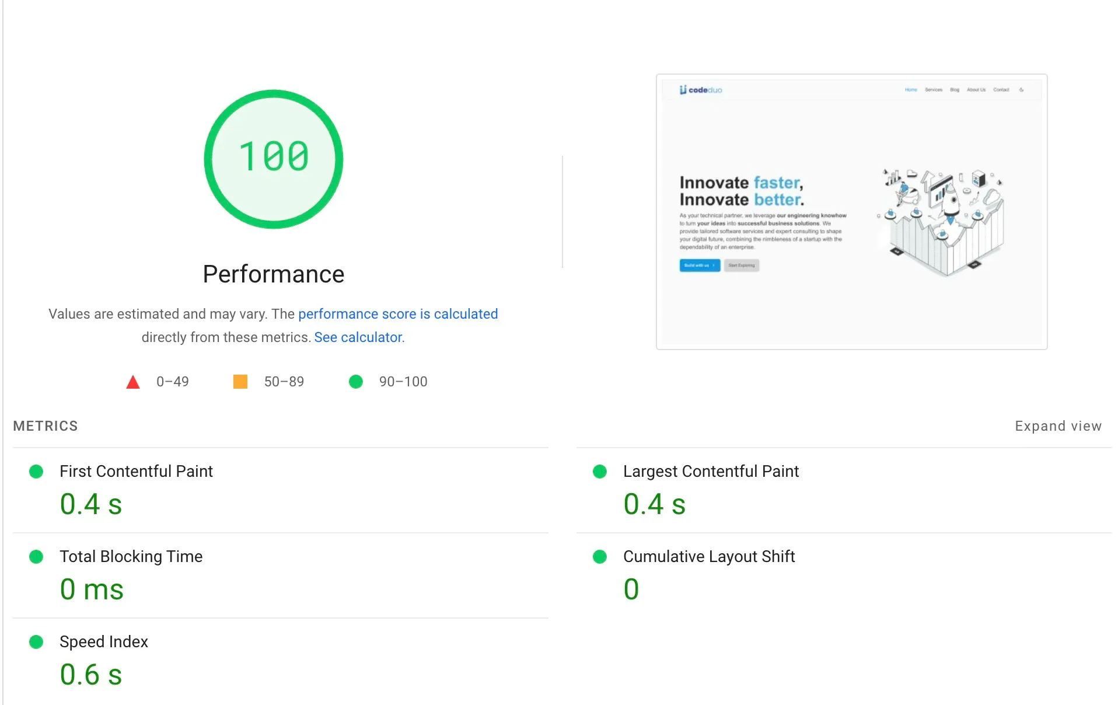The image size is (1118, 705).
Task: Open the 'performance score is calculated' link
Action: tap(398, 314)
